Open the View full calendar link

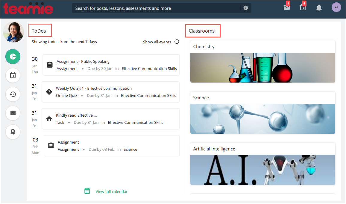tap(111, 191)
